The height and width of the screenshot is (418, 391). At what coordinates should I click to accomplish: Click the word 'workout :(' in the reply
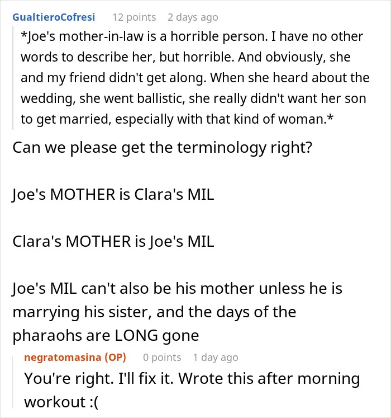pos(61,402)
